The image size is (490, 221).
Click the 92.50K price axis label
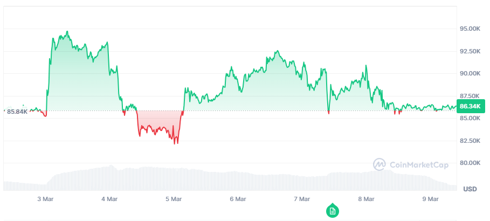(x=472, y=51)
